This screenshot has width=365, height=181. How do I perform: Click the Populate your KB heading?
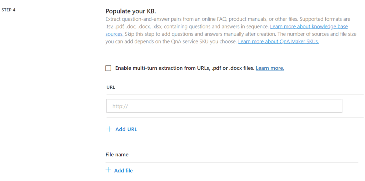pyautogui.click(x=131, y=11)
